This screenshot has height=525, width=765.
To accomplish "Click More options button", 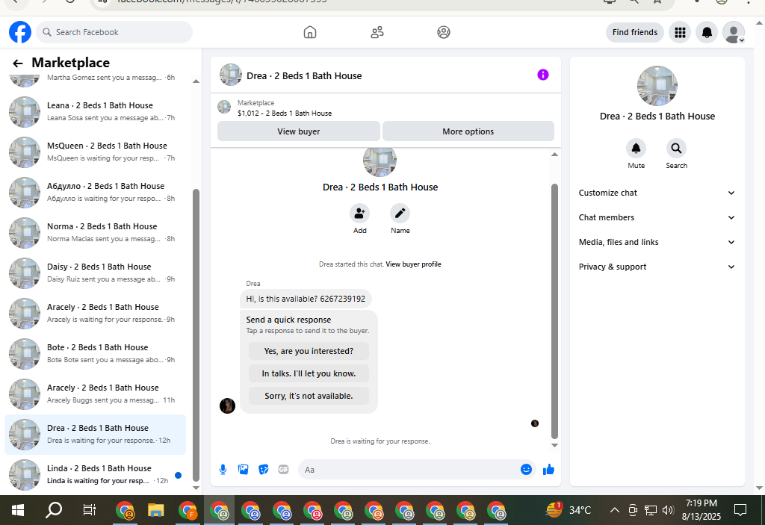I will pyautogui.click(x=468, y=131).
